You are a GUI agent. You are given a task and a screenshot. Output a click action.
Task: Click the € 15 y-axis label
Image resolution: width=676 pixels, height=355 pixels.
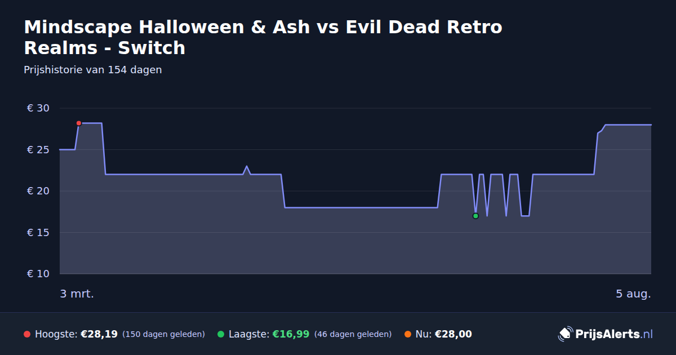(x=38, y=233)
